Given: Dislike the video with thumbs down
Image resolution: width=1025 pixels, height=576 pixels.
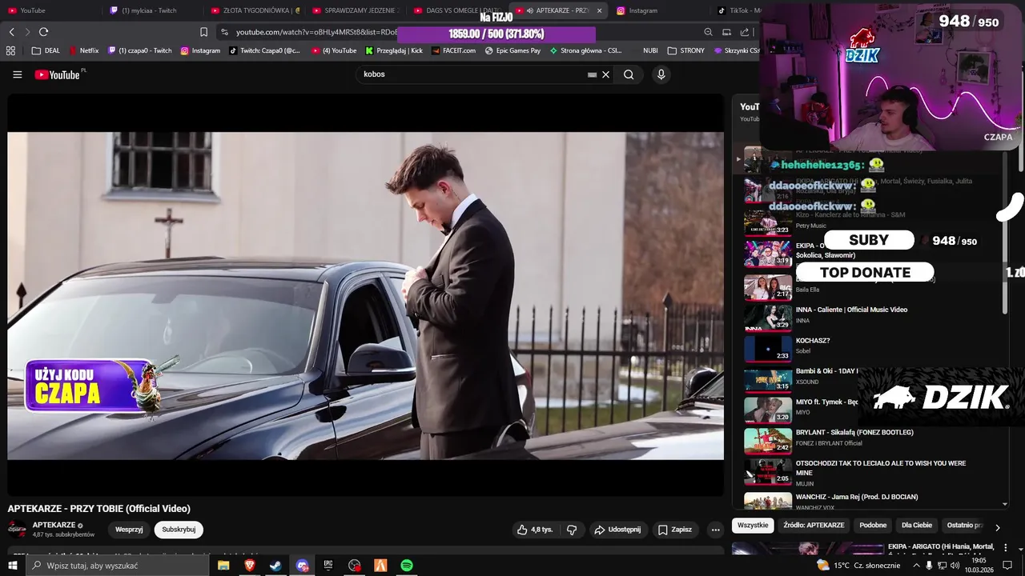Looking at the screenshot, I should pyautogui.click(x=572, y=530).
